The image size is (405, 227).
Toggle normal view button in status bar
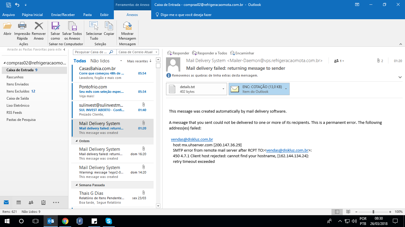tap(337, 212)
